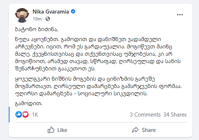
Task: Click the blue verified badge icon
Action: tap(73, 11)
